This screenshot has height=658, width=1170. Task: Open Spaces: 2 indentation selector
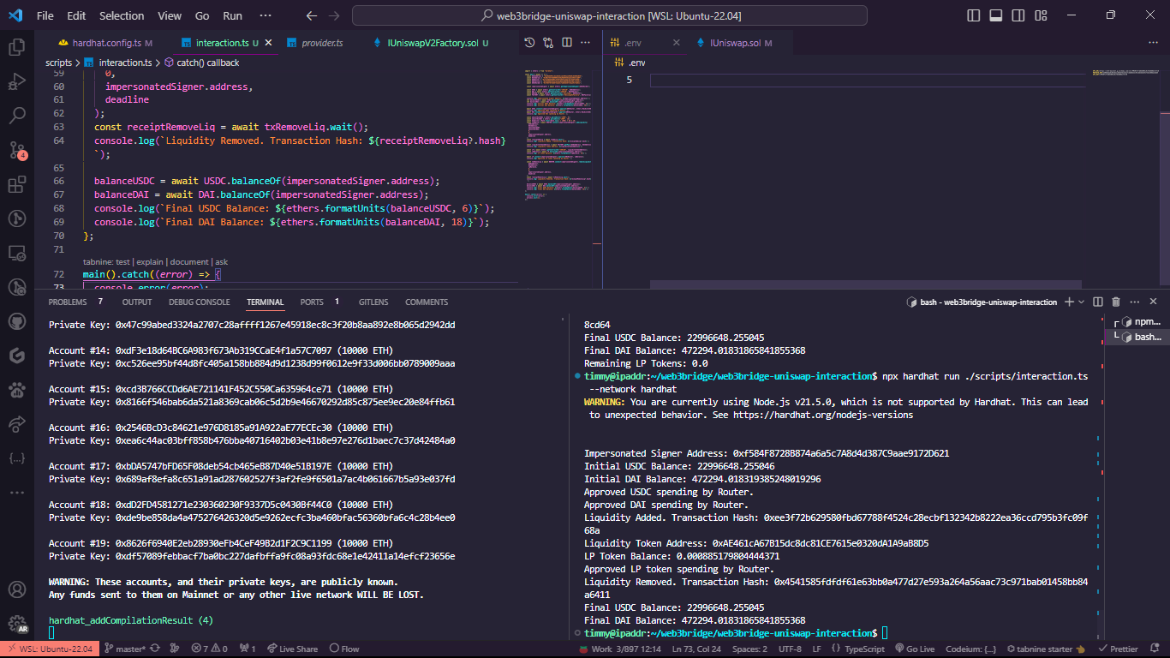tap(749, 649)
